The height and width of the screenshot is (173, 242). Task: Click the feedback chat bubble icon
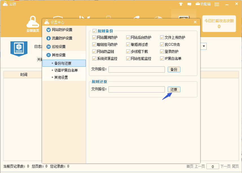(189, 4)
